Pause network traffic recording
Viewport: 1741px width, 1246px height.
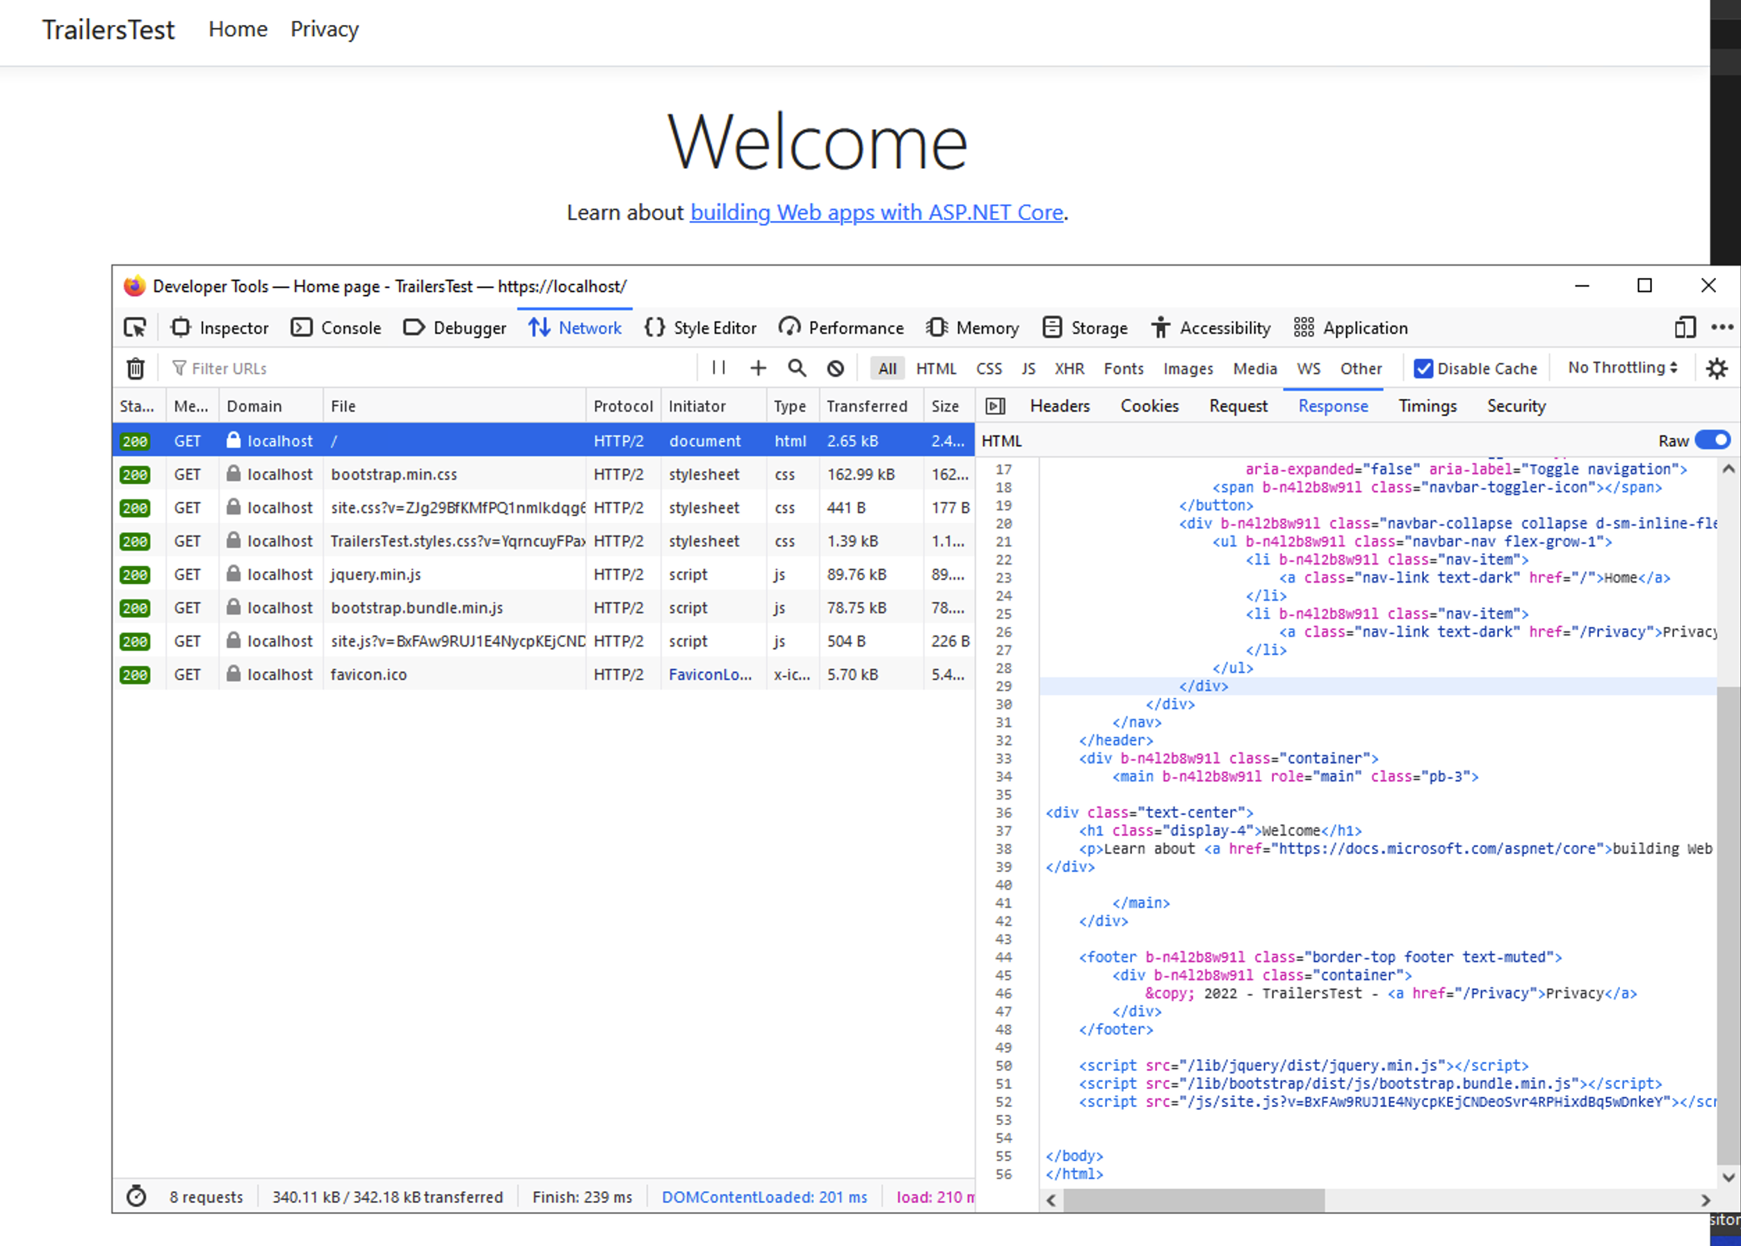pyautogui.click(x=718, y=369)
